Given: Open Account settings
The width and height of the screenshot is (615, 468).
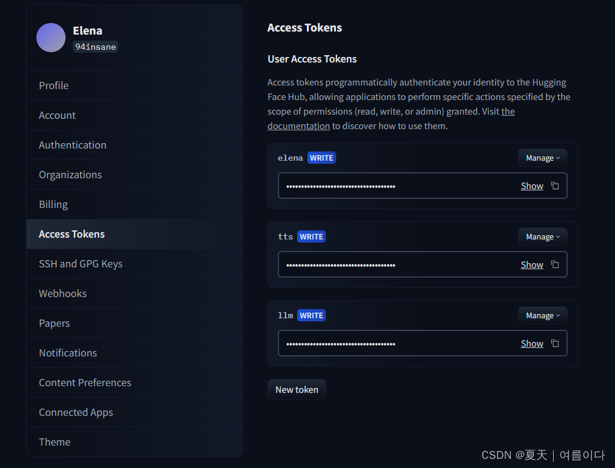Looking at the screenshot, I should click(135, 115).
